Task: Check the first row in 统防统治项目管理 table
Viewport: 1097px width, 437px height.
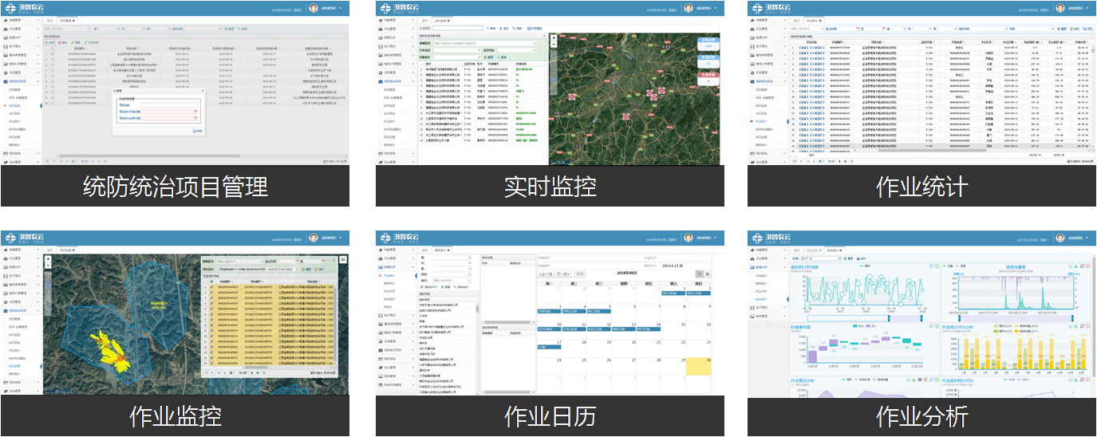Action: [x=53, y=53]
